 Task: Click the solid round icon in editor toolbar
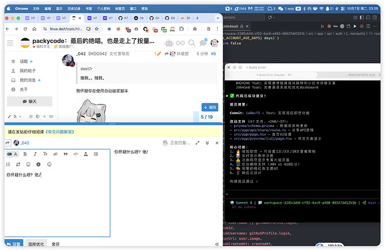pos(38,164)
